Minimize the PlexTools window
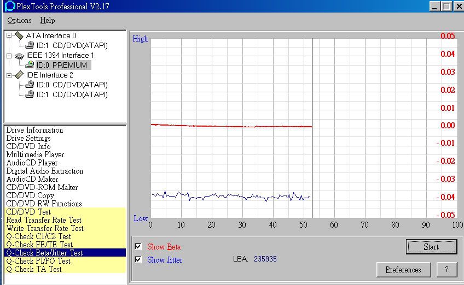The image size is (464, 285). [434, 6]
